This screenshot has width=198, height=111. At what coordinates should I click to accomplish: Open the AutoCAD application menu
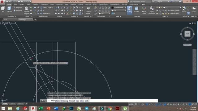tap(2, 2)
